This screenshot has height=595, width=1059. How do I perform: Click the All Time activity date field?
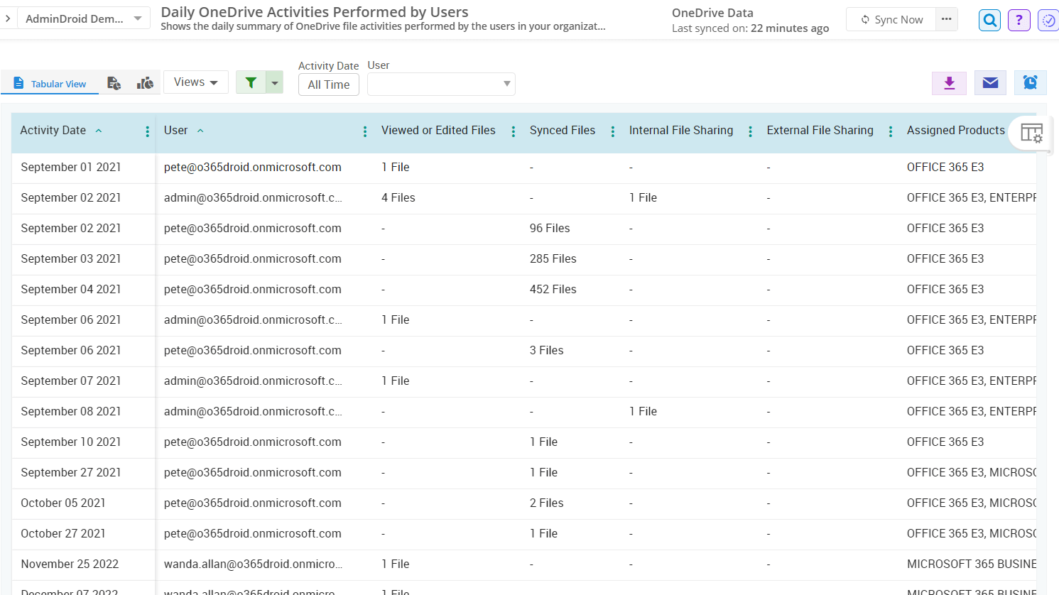click(x=328, y=84)
